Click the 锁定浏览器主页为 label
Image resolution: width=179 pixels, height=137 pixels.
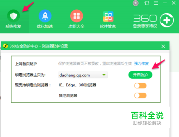30,75
